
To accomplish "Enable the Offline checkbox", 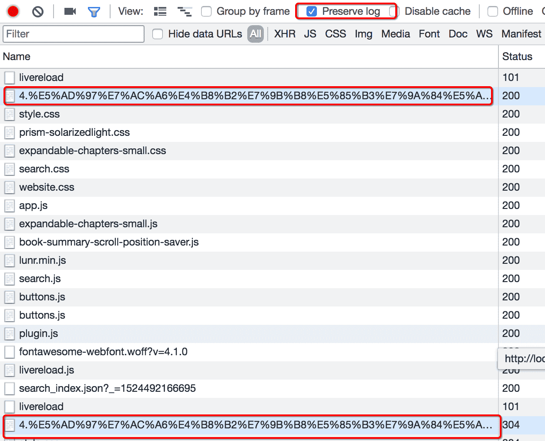I will [493, 11].
